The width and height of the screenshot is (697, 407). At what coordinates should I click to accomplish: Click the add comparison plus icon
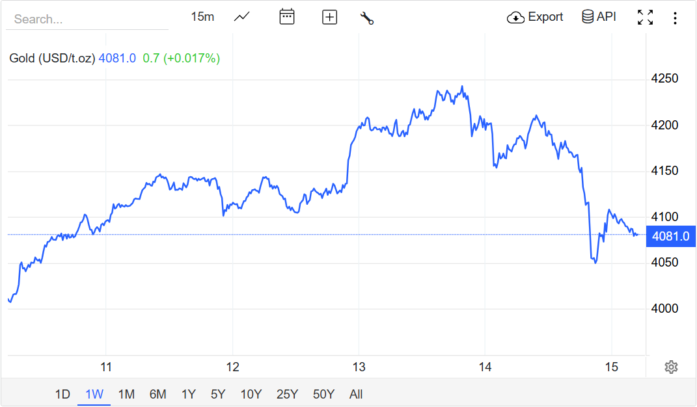(x=330, y=18)
